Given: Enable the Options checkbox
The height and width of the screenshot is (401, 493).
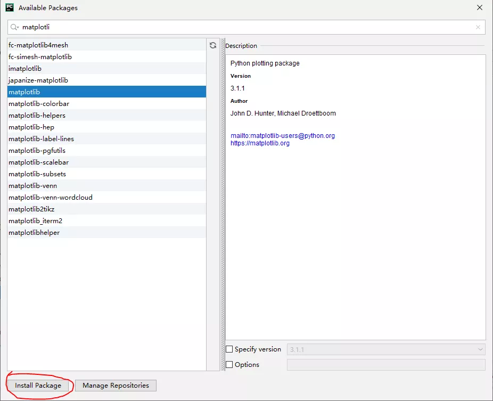Looking at the screenshot, I should 229,364.
